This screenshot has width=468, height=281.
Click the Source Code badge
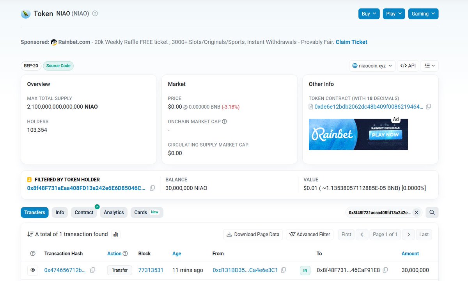point(58,66)
